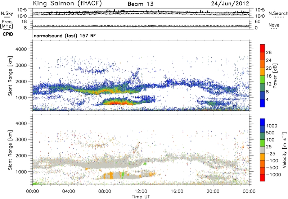Click the '16:00' time axis label
This screenshot has width=288, height=199.
point(177,191)
